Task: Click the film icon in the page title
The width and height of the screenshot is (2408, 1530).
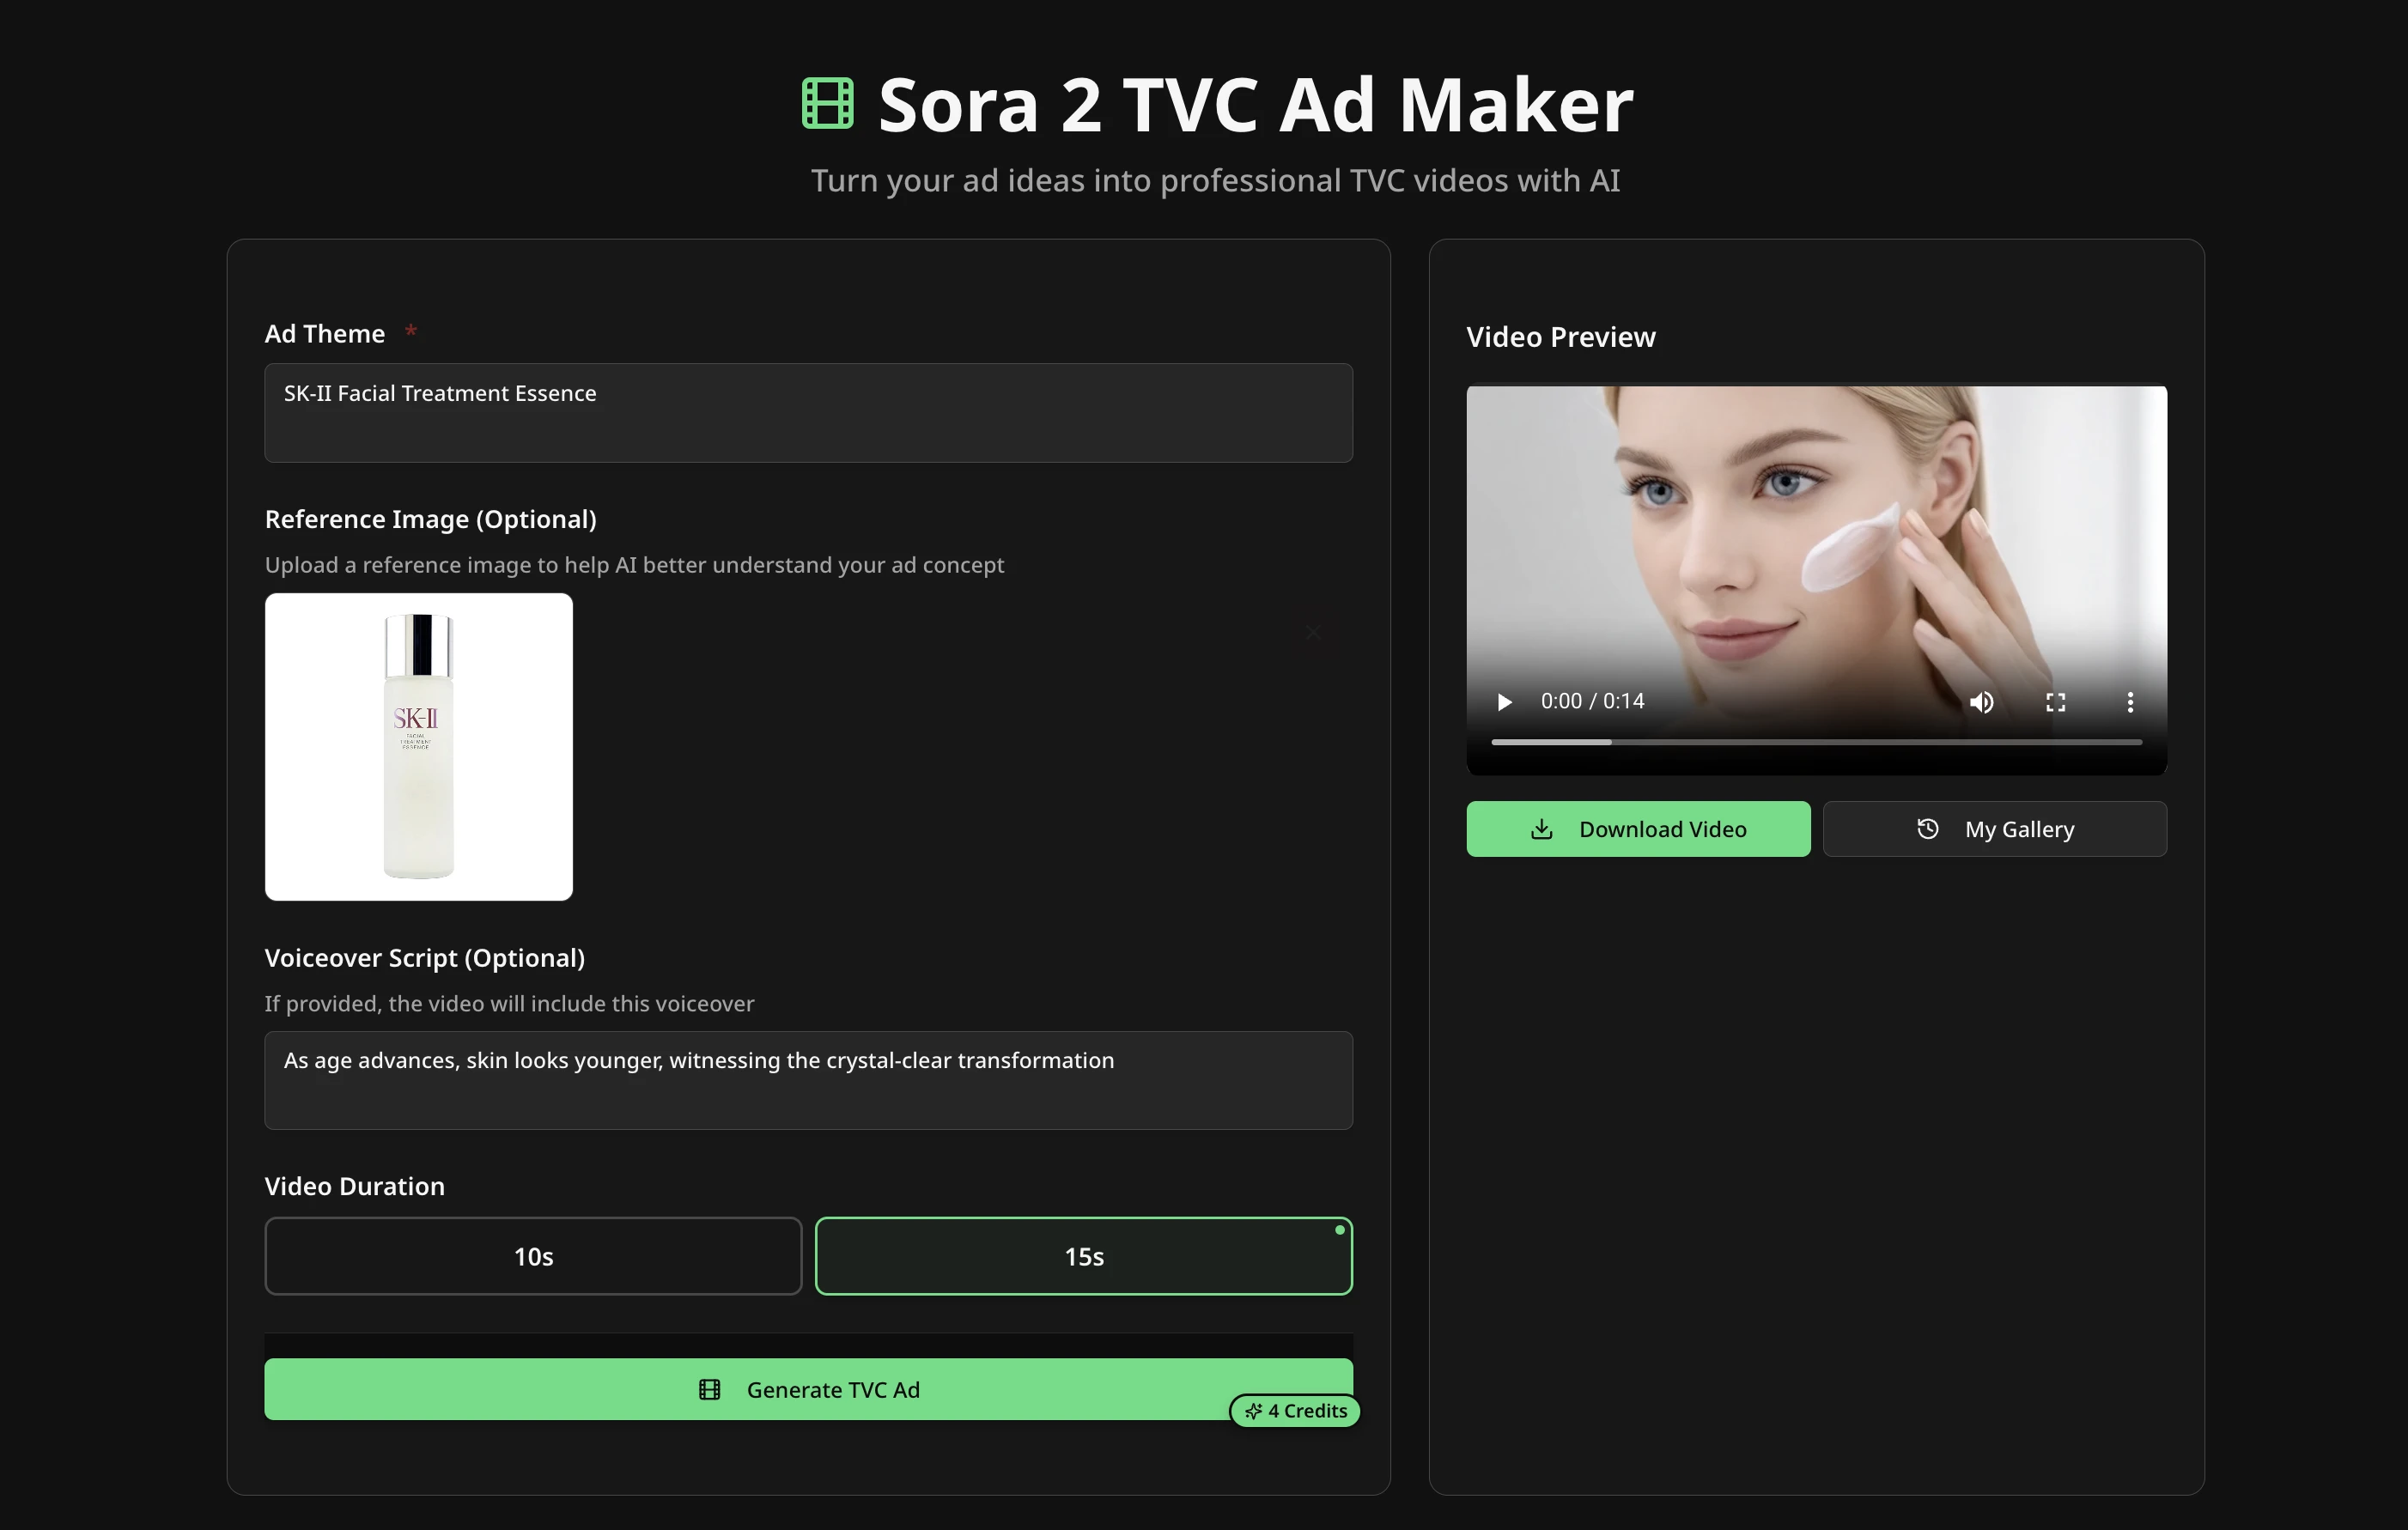Action: [x=827, y=103]
